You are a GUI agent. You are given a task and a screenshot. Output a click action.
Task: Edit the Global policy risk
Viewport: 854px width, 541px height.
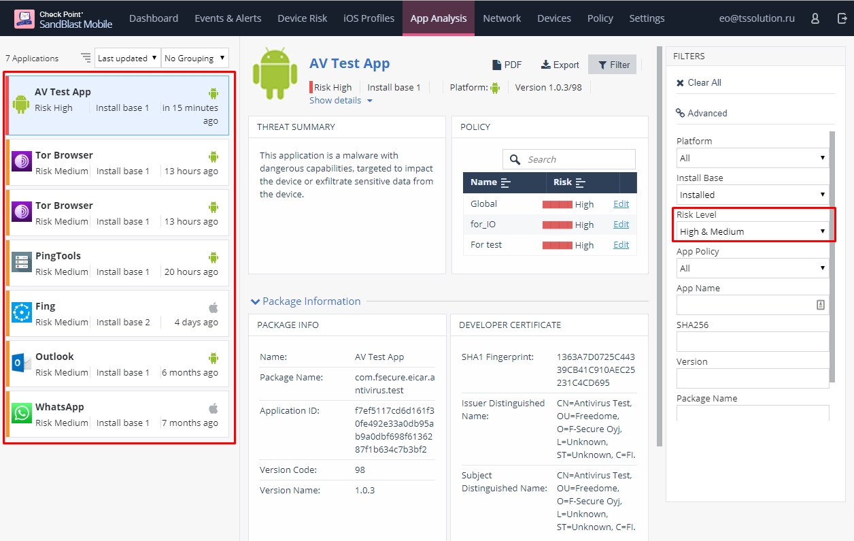tap(621, 203)
